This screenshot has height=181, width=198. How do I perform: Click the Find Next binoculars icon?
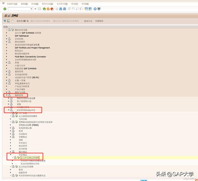point(65,9)
